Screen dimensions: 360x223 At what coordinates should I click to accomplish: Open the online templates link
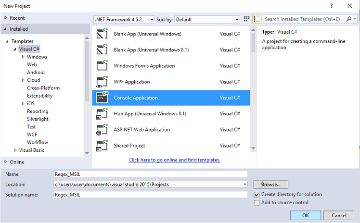pyautogui.click(x=174, y=160)
